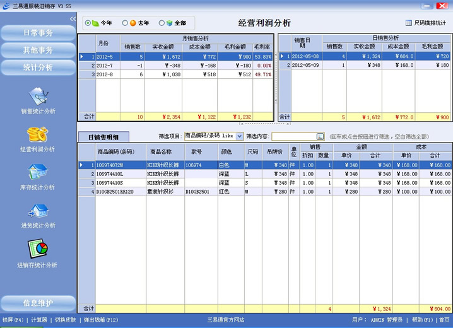Open the 筛选项目 dropdown list
Image resolution: width=453 pixels, height=328 pixels.
point(240,136)
